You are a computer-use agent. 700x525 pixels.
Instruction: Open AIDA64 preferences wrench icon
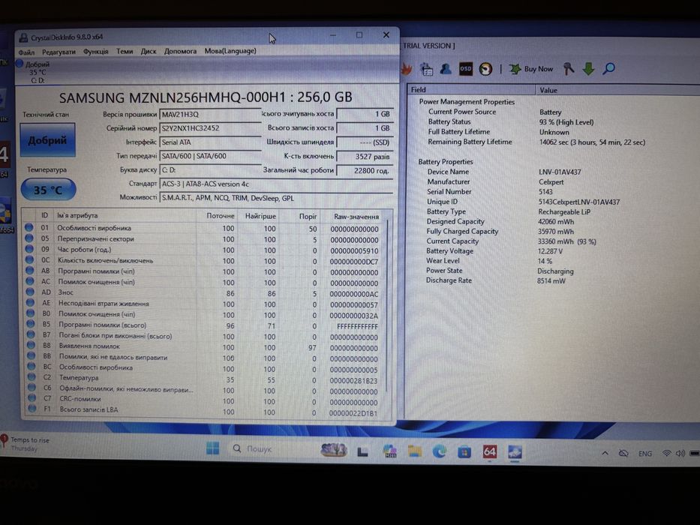(568, 69)
